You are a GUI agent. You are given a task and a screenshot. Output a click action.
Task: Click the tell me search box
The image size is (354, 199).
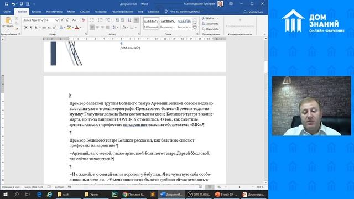point(185,12)
